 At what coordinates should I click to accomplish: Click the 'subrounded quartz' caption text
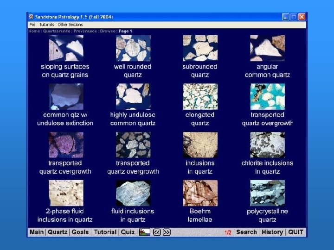click(x=200, y=71)
